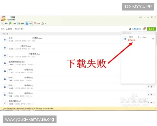Image resolution: width=157 pixels, height=126 pixels.
Task: Open the 相册 album tab
Action: tap(21, 24)
